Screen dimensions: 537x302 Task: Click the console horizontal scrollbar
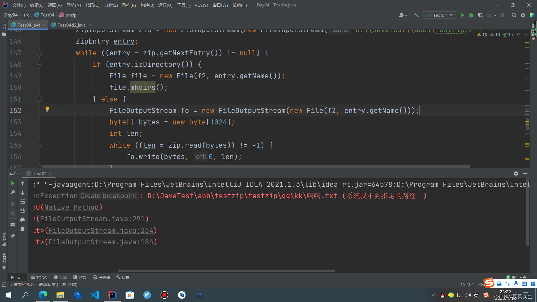coord(227,271)
